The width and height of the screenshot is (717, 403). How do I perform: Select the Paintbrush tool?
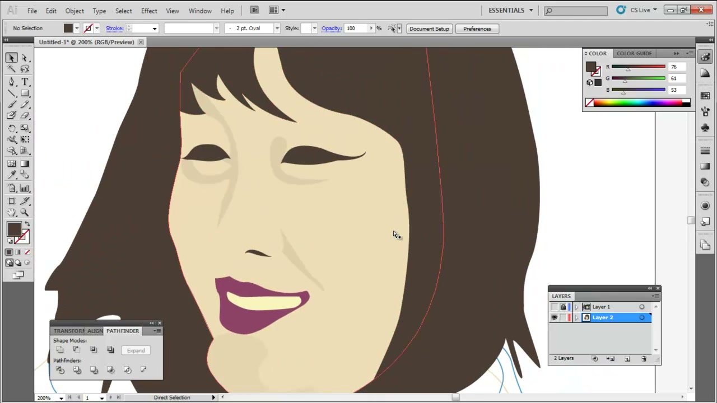[11, 104]
